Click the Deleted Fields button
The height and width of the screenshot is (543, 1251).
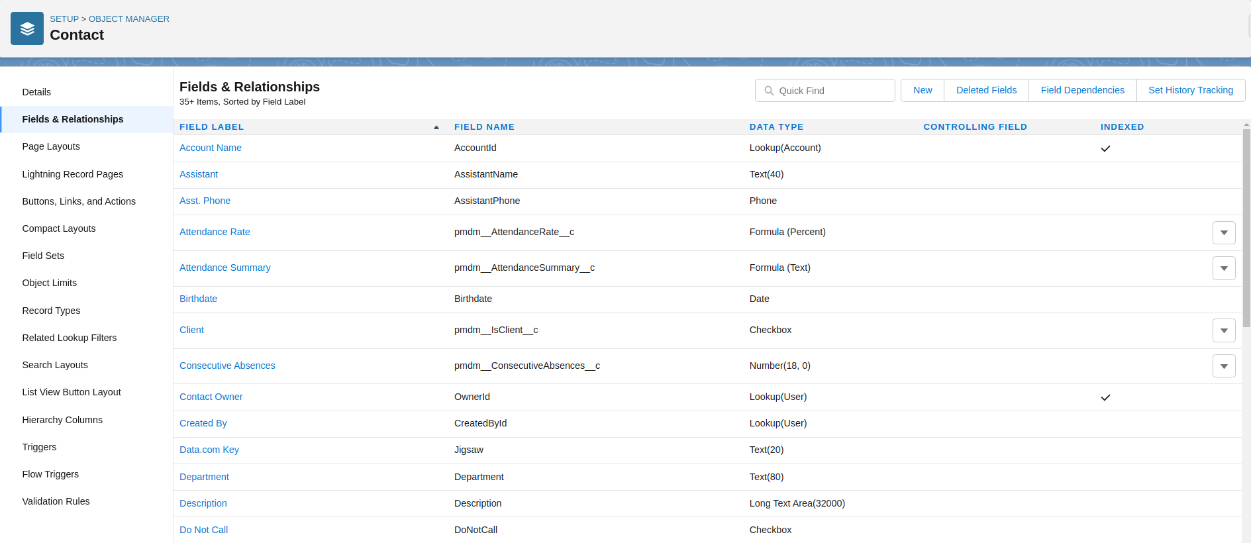pyautogui.click(x=986, y=90)
